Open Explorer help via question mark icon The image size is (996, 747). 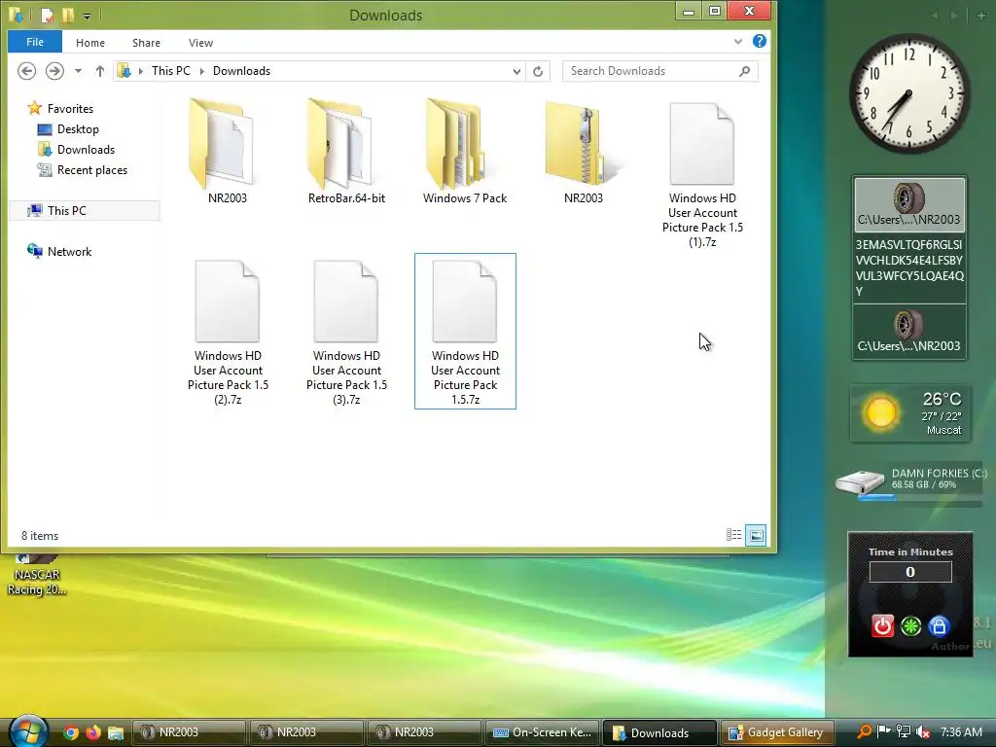click(x=759, y=41)
